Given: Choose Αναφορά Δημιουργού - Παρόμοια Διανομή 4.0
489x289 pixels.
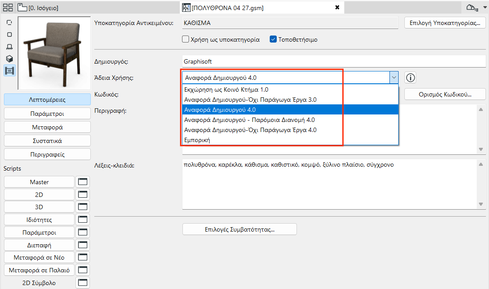Looking at the screenshot, I should pos(290,120).
